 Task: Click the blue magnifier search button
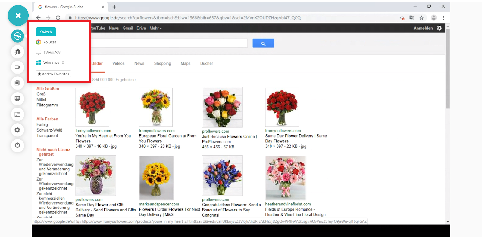(263, 43)
